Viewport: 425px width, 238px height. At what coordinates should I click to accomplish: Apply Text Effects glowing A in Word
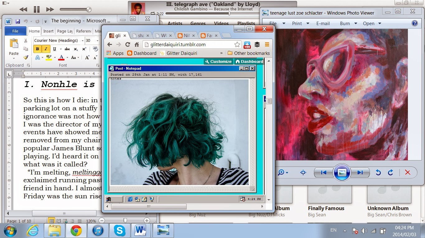point(38,57)
